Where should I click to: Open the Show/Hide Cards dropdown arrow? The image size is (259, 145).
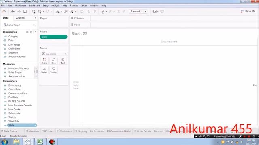pos(158,12)
